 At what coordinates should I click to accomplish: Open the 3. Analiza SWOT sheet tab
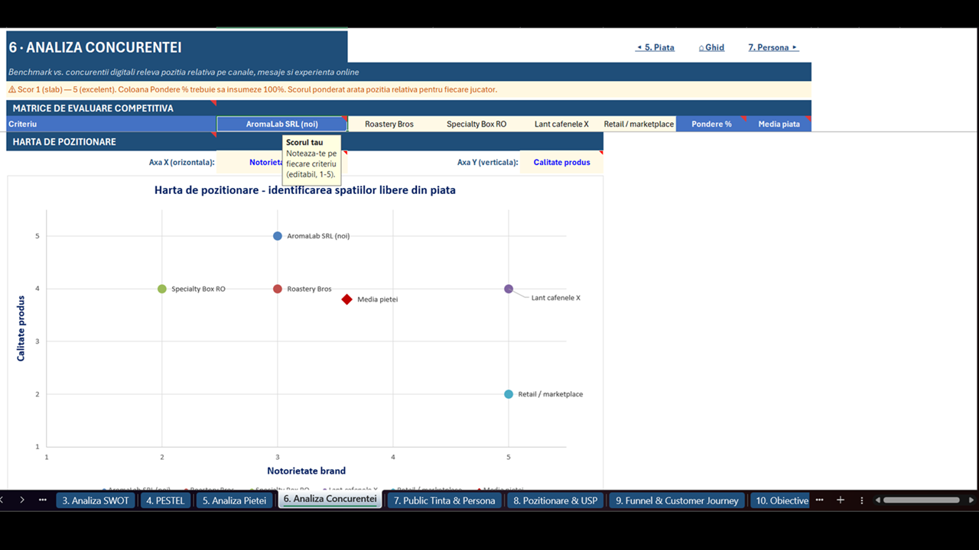[x=96, y=500]
